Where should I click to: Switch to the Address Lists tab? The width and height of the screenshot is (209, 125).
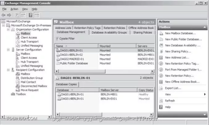click(63, 28)
